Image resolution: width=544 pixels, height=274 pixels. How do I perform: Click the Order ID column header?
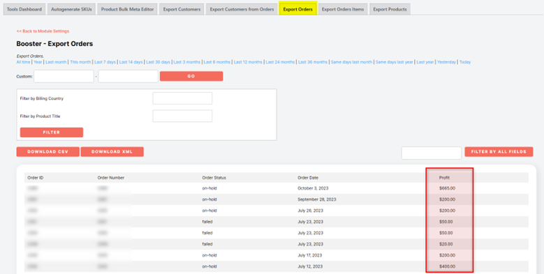(x=36, y=178)
